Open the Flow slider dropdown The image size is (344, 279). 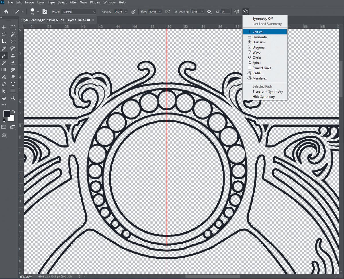(x=160, y=12)
